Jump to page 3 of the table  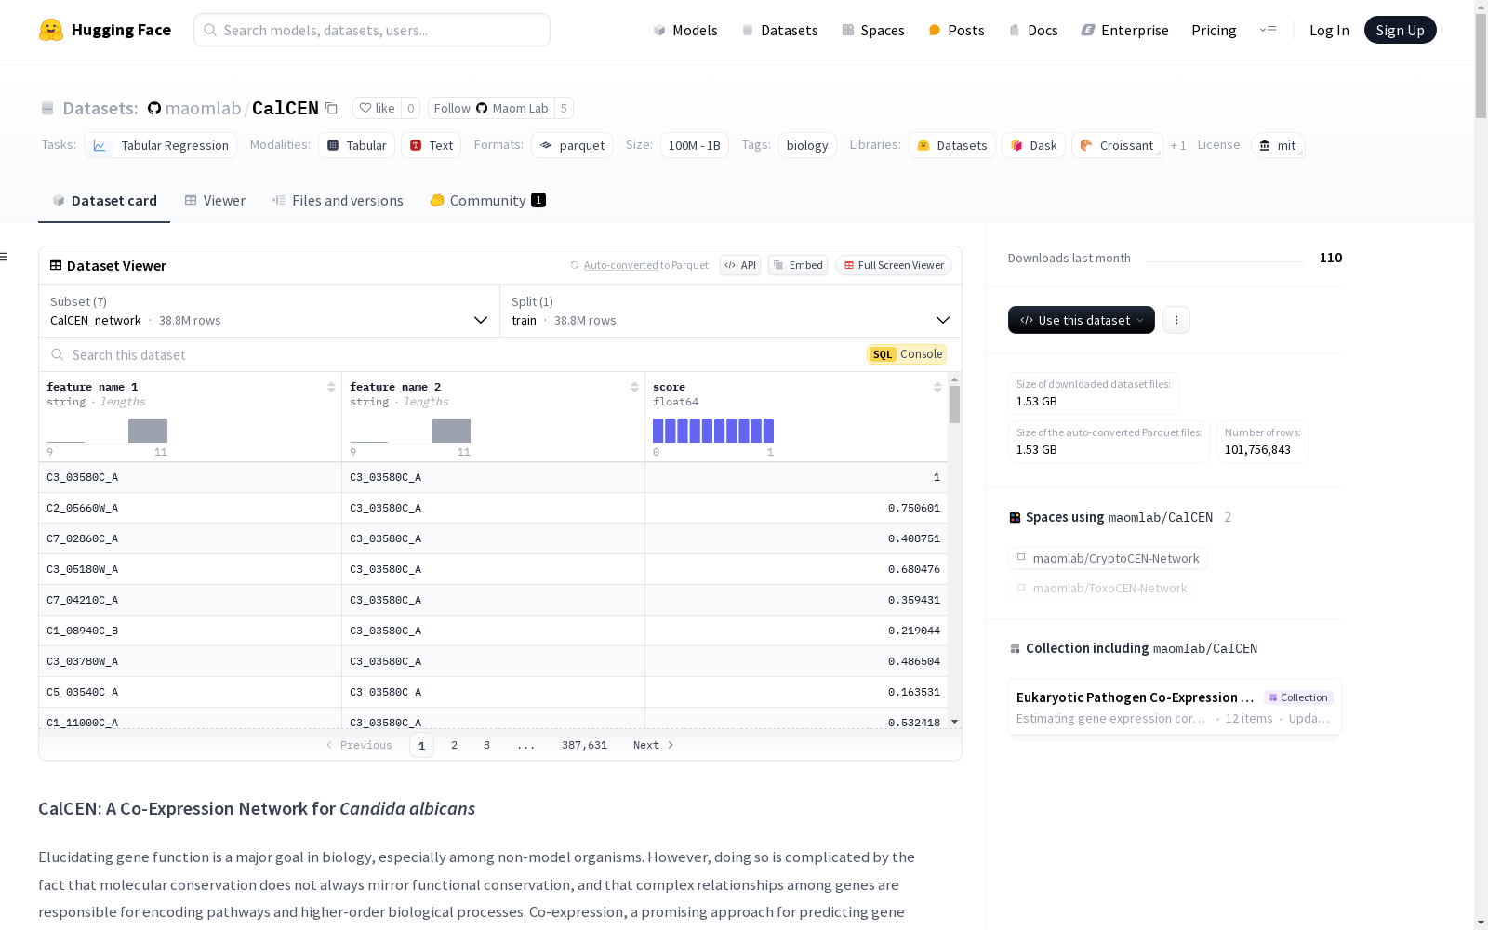[486, 745]
